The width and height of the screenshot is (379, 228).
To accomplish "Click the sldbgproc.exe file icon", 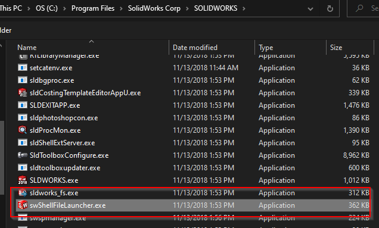I will (23, 80).
